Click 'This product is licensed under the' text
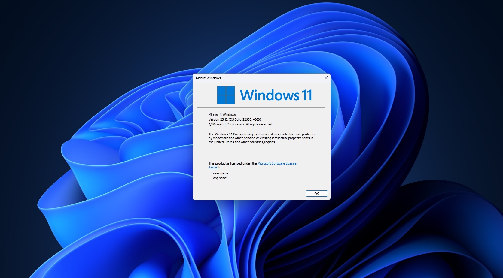This screenshot has width=503, height=278. pyautogui.click(x=233, y=163)
